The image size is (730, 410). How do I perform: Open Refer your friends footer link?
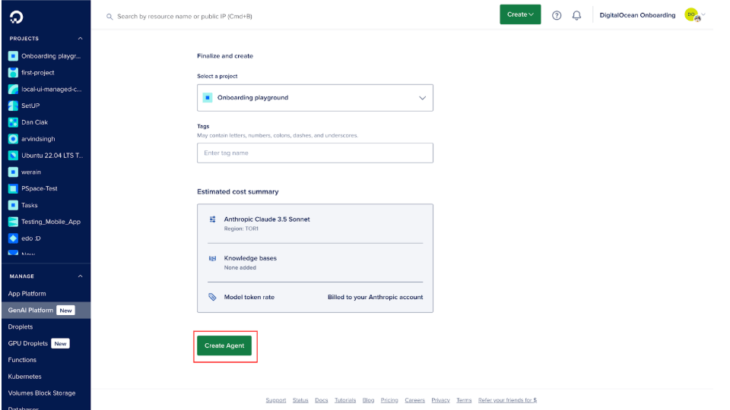(x=507, y=400)
